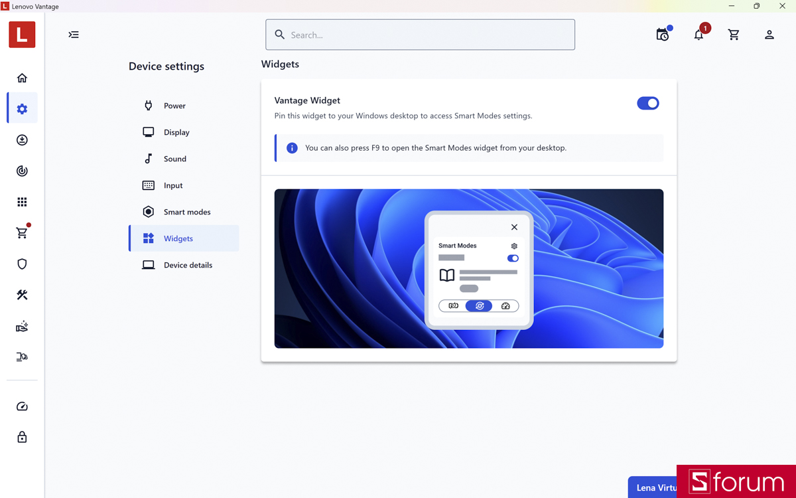Open the speedometer performance icon in sidebar
The height and width of the screenshot is (498, 796).
(22, 406)
